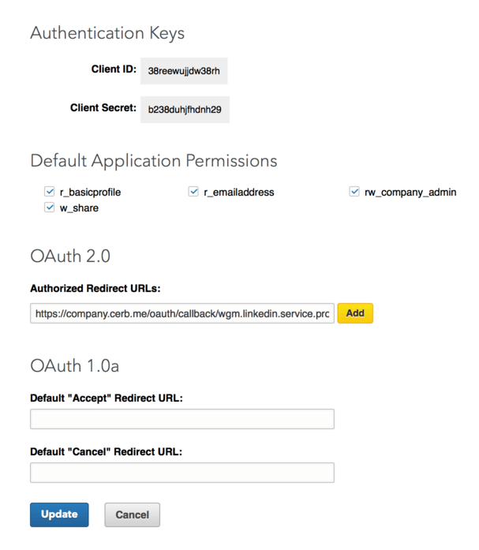Click the OAuth 2.0 section heading
This screenshot has height=550, width=479.
click(70, 256)
